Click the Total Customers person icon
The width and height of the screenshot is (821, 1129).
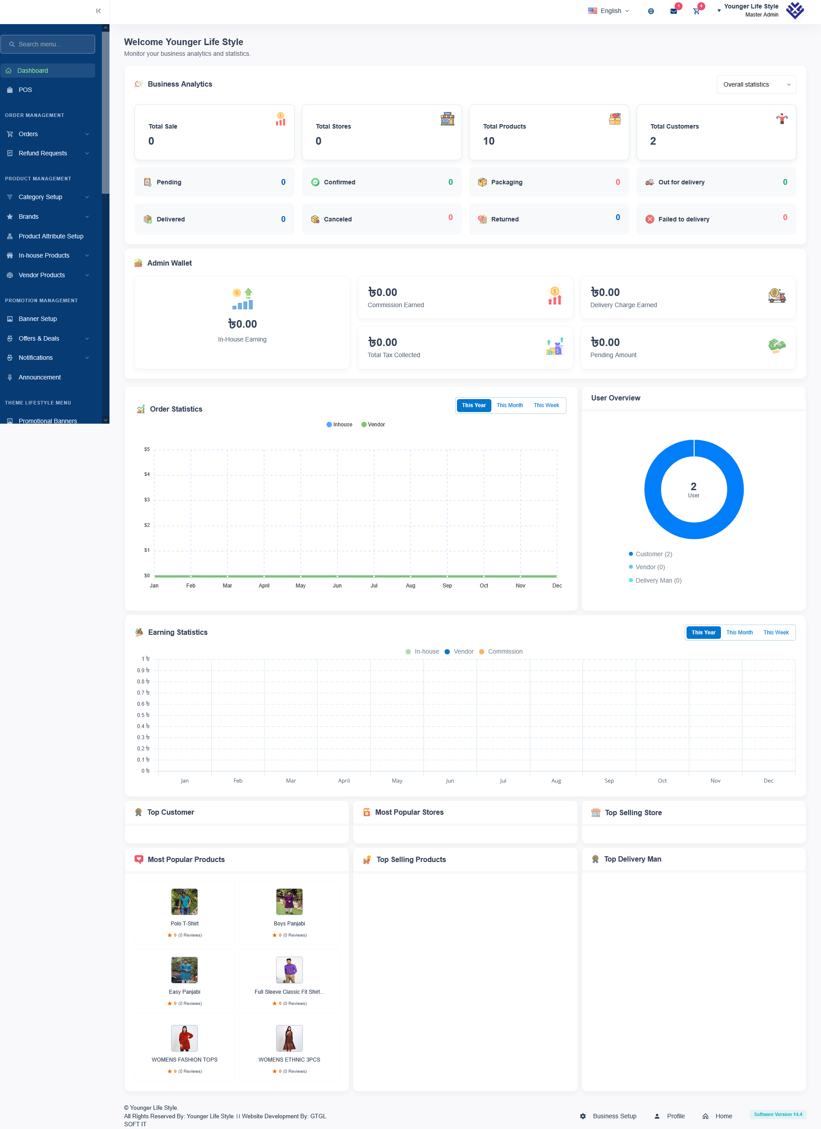point(782,119)
